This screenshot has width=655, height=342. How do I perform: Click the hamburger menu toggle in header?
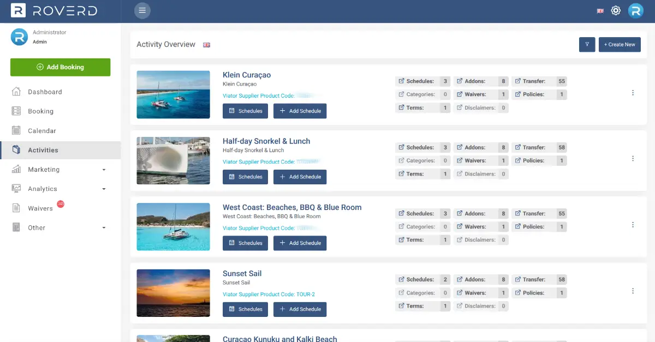pos(142,10)
